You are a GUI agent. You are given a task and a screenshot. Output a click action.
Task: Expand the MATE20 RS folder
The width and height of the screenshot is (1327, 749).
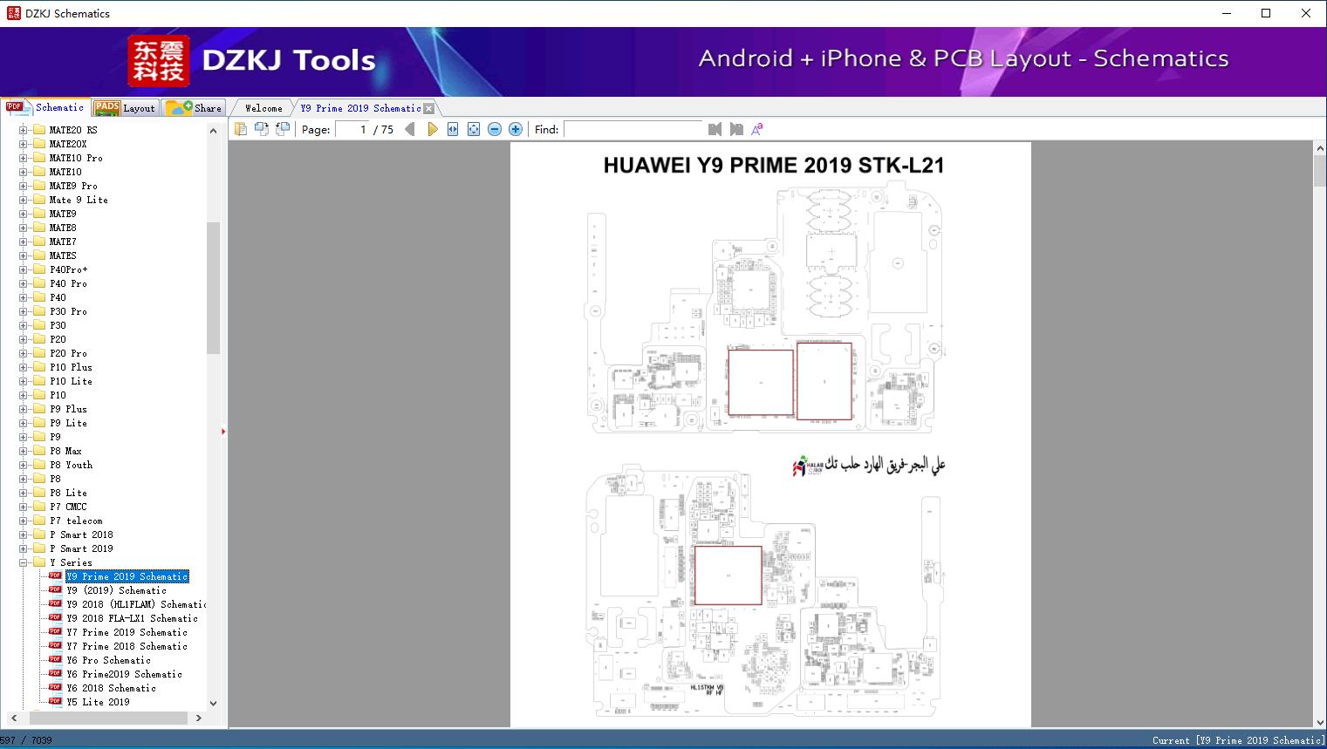coord(24,130)
